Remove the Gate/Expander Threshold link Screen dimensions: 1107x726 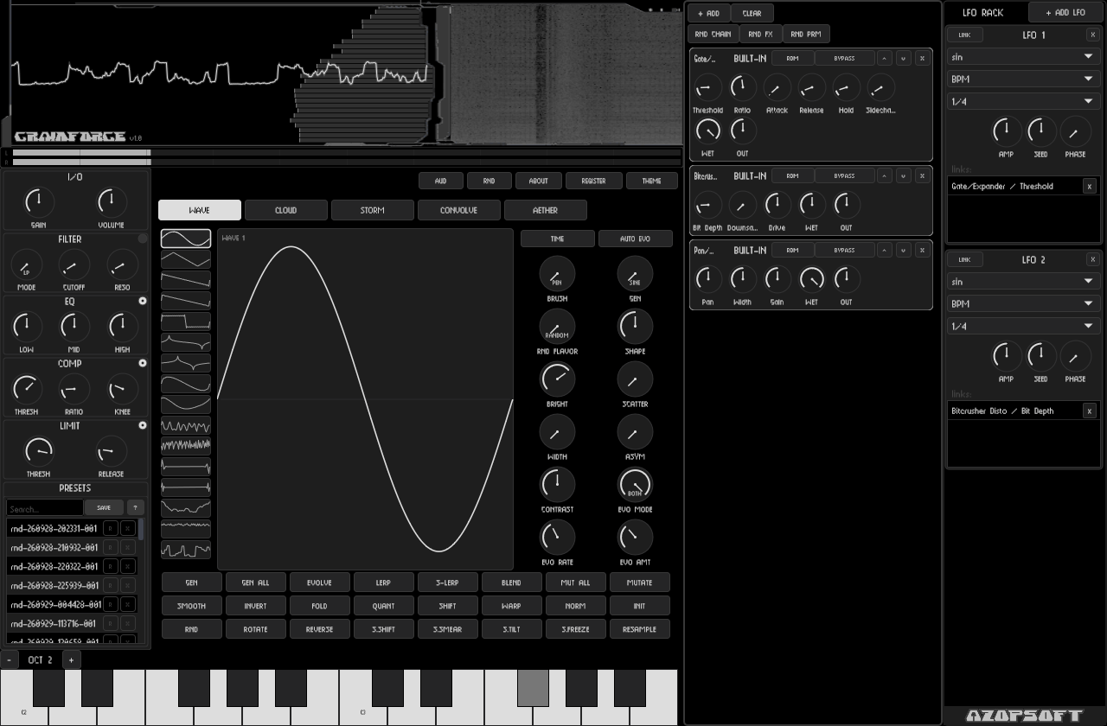1090,186
